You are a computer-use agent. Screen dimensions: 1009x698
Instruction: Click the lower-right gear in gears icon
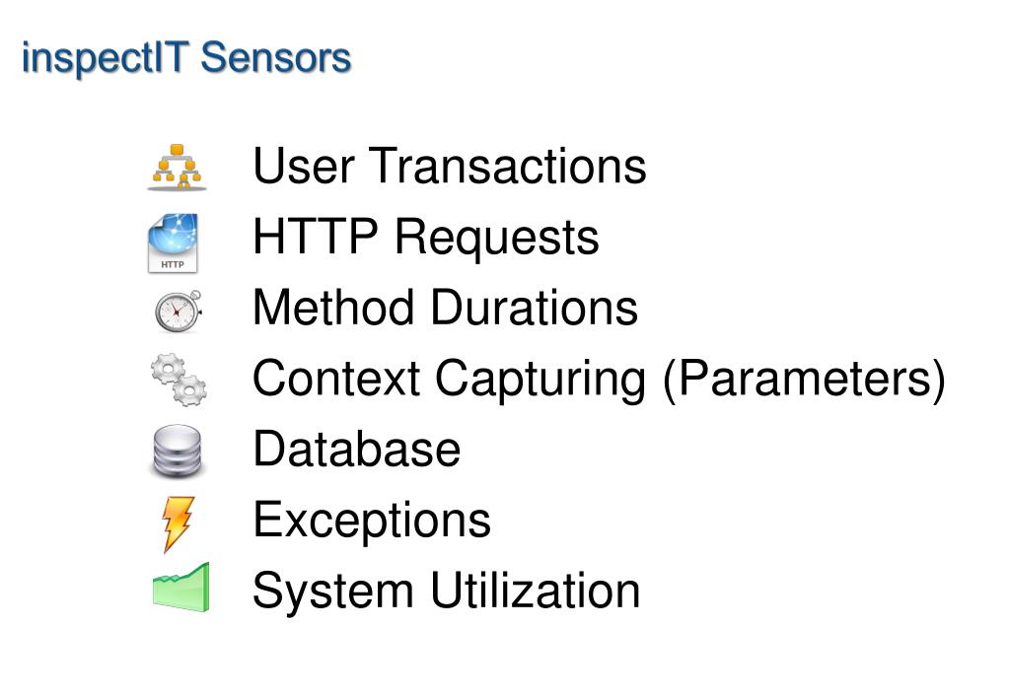(189, 389)
